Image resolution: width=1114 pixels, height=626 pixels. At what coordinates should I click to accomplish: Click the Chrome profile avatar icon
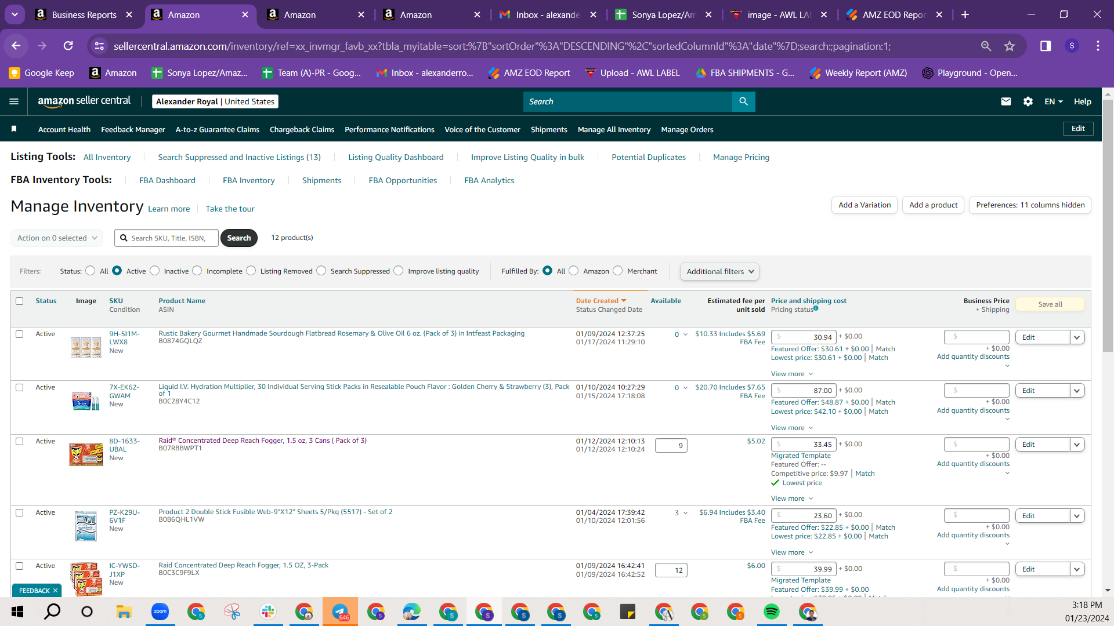1072,46
